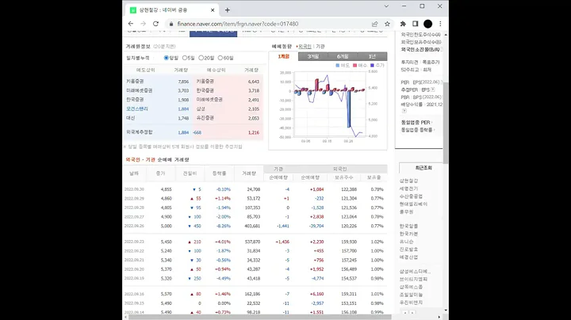Open 삼현철강 in recent list
The width and height of the screenshot is (571, 320).
pos(408,181)
